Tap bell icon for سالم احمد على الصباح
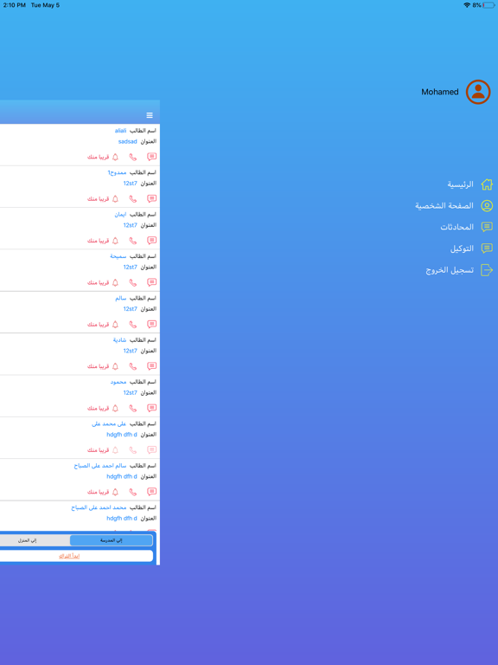The height and width of the screenshot is (665, 498). pyautogui.click(x=115, y=492)
